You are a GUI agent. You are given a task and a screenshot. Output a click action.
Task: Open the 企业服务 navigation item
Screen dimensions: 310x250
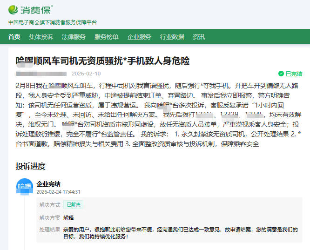pos(139,37)
